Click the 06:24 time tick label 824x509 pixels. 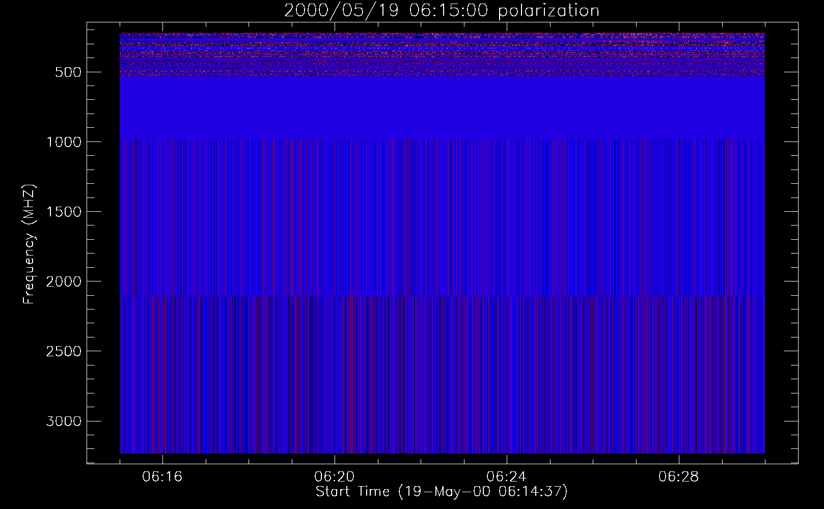click(x=507, y=477)
